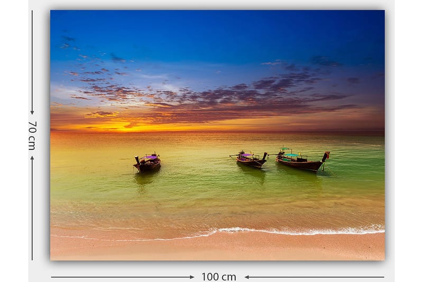Click the purple canopy on left boat
The width and height of the screenshot is (423, 282).
pos(151,157)
